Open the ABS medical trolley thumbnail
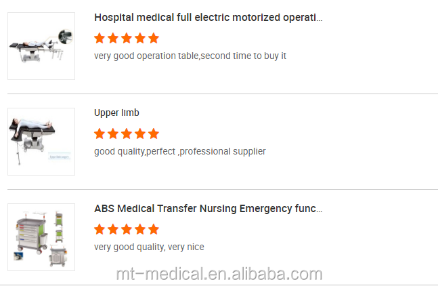This screenshot has height=286, width=438. (x=41, y=237)
